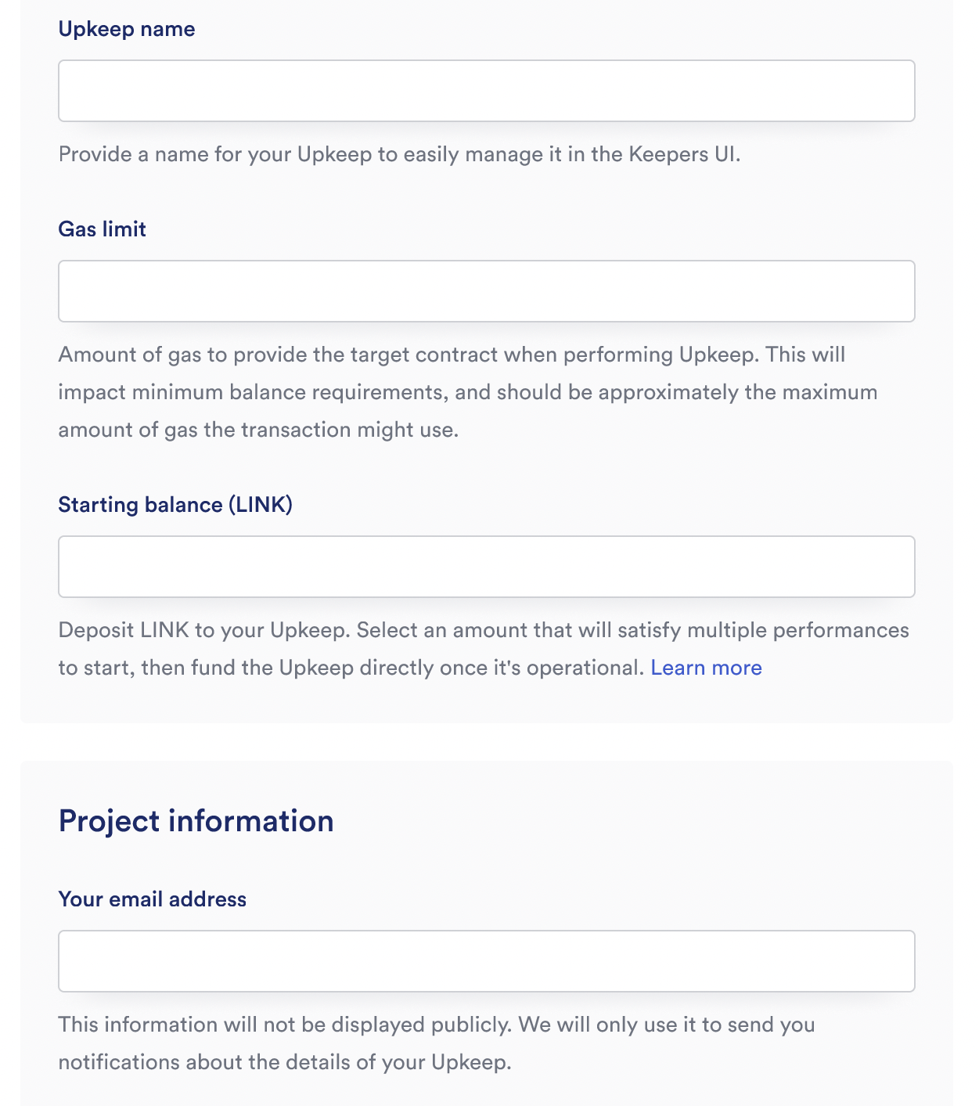Click the "Keepers UI" phrase in helper text
This screenshot has height=1106, width=979.
point(683,154)
